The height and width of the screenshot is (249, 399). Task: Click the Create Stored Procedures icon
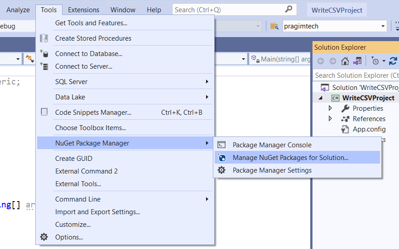44,38
